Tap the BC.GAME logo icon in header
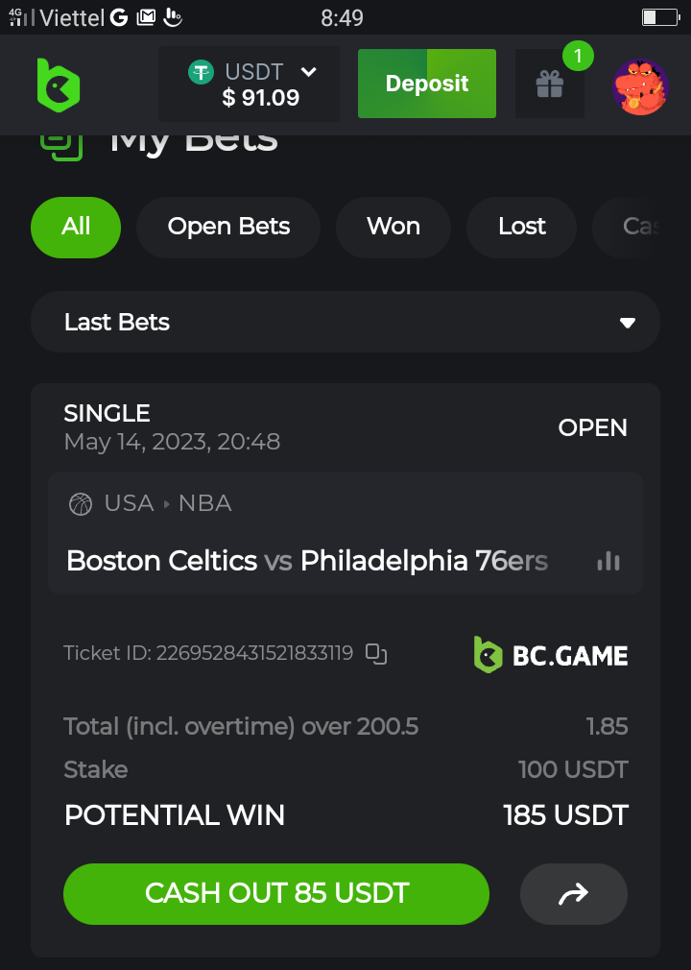 (x=58, y=85)
